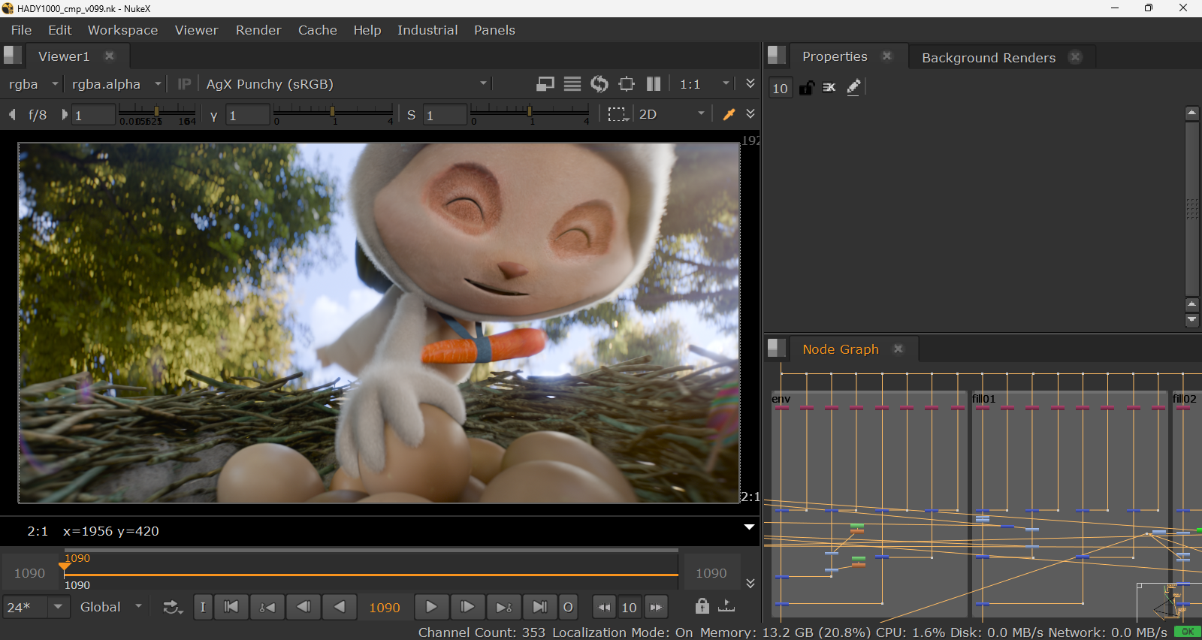Pause viewer updates
1202x640 pixels.
click(654, 84)
